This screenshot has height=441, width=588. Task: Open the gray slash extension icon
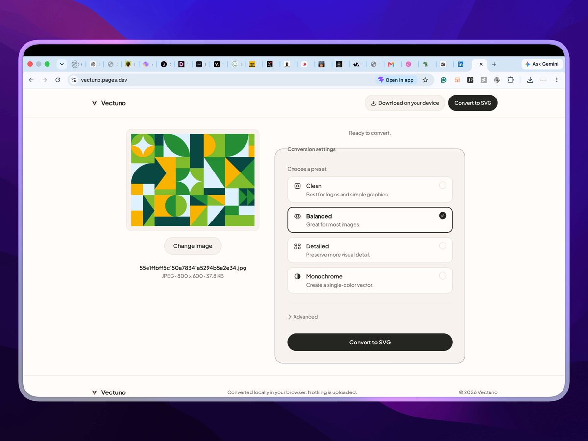pyautogui.click(x=484, y=80)
